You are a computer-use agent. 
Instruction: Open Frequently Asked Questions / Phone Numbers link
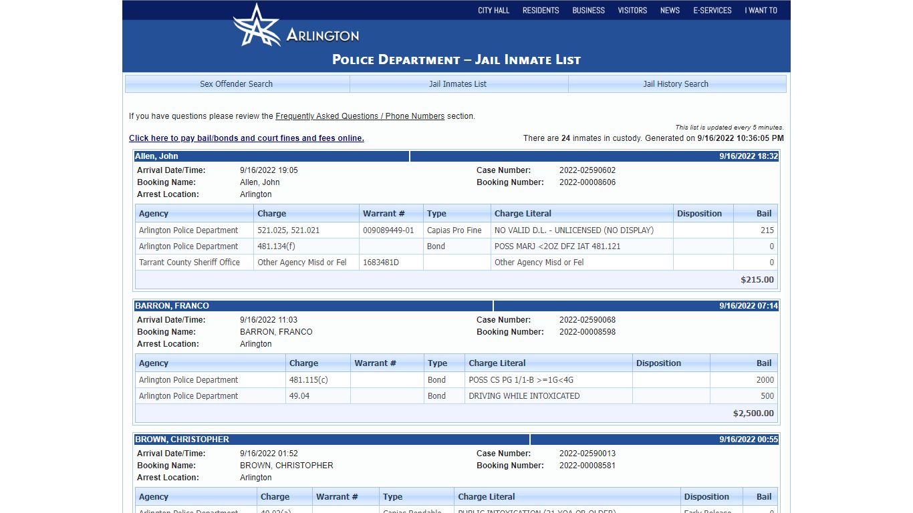[x=360, y=116]
